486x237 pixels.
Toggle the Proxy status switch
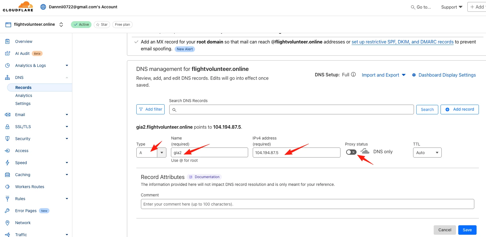[x=351, y=152]
